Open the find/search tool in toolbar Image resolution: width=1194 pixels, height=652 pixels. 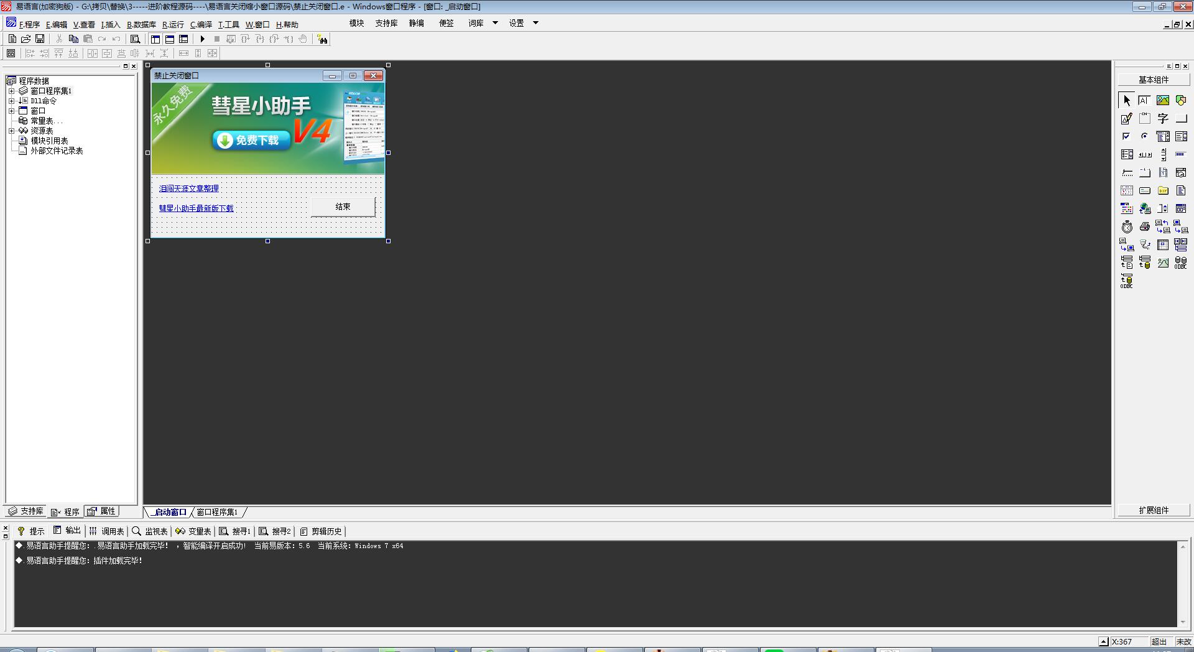click(x=135, y=39)
